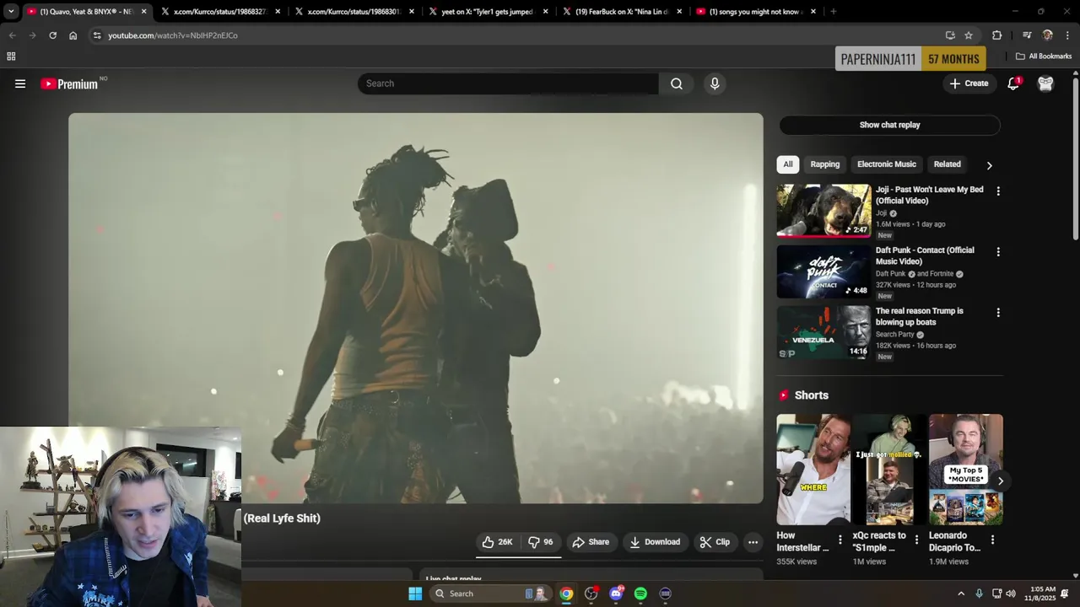Go to YouTube Premium home logo
This screenshot has height=607, width=1080.
(x=70, y=83)
